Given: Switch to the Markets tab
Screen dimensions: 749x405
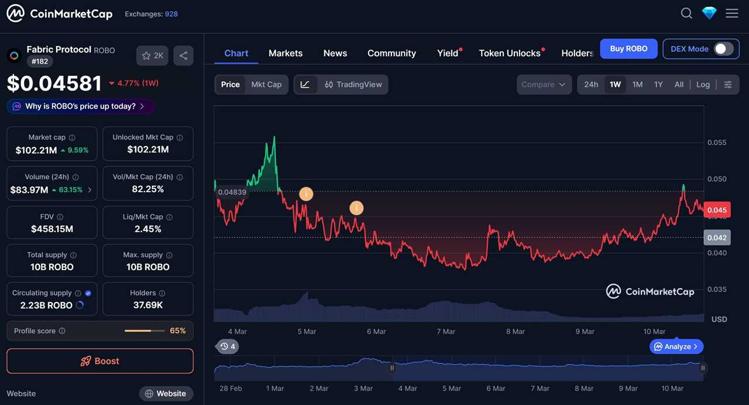Looking at the screenshot, I should click(286, 53).
